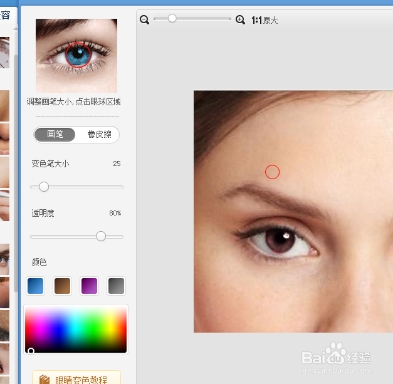Viewport: 393px width, 384px height.
Task: Pick the brown preset color swatch
Action: [63, 286]
